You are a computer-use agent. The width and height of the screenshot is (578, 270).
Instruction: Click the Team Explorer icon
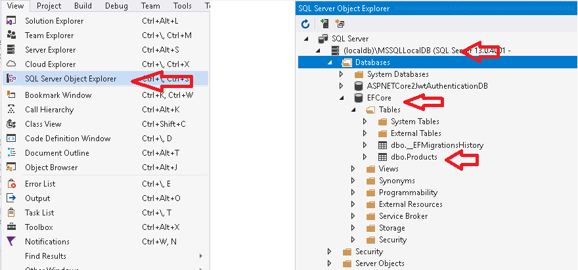click(11, 35)
